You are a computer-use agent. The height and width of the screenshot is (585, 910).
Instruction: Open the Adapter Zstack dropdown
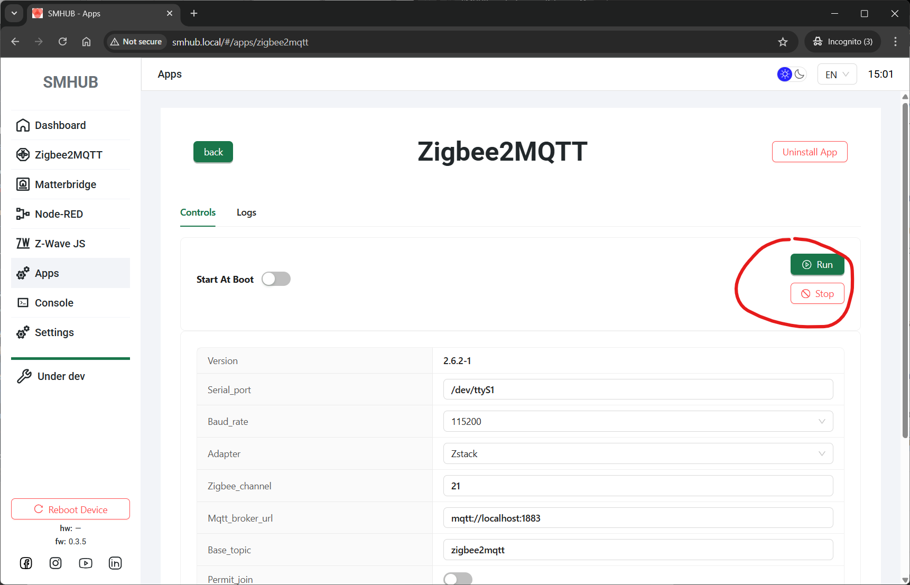(638, 454)
